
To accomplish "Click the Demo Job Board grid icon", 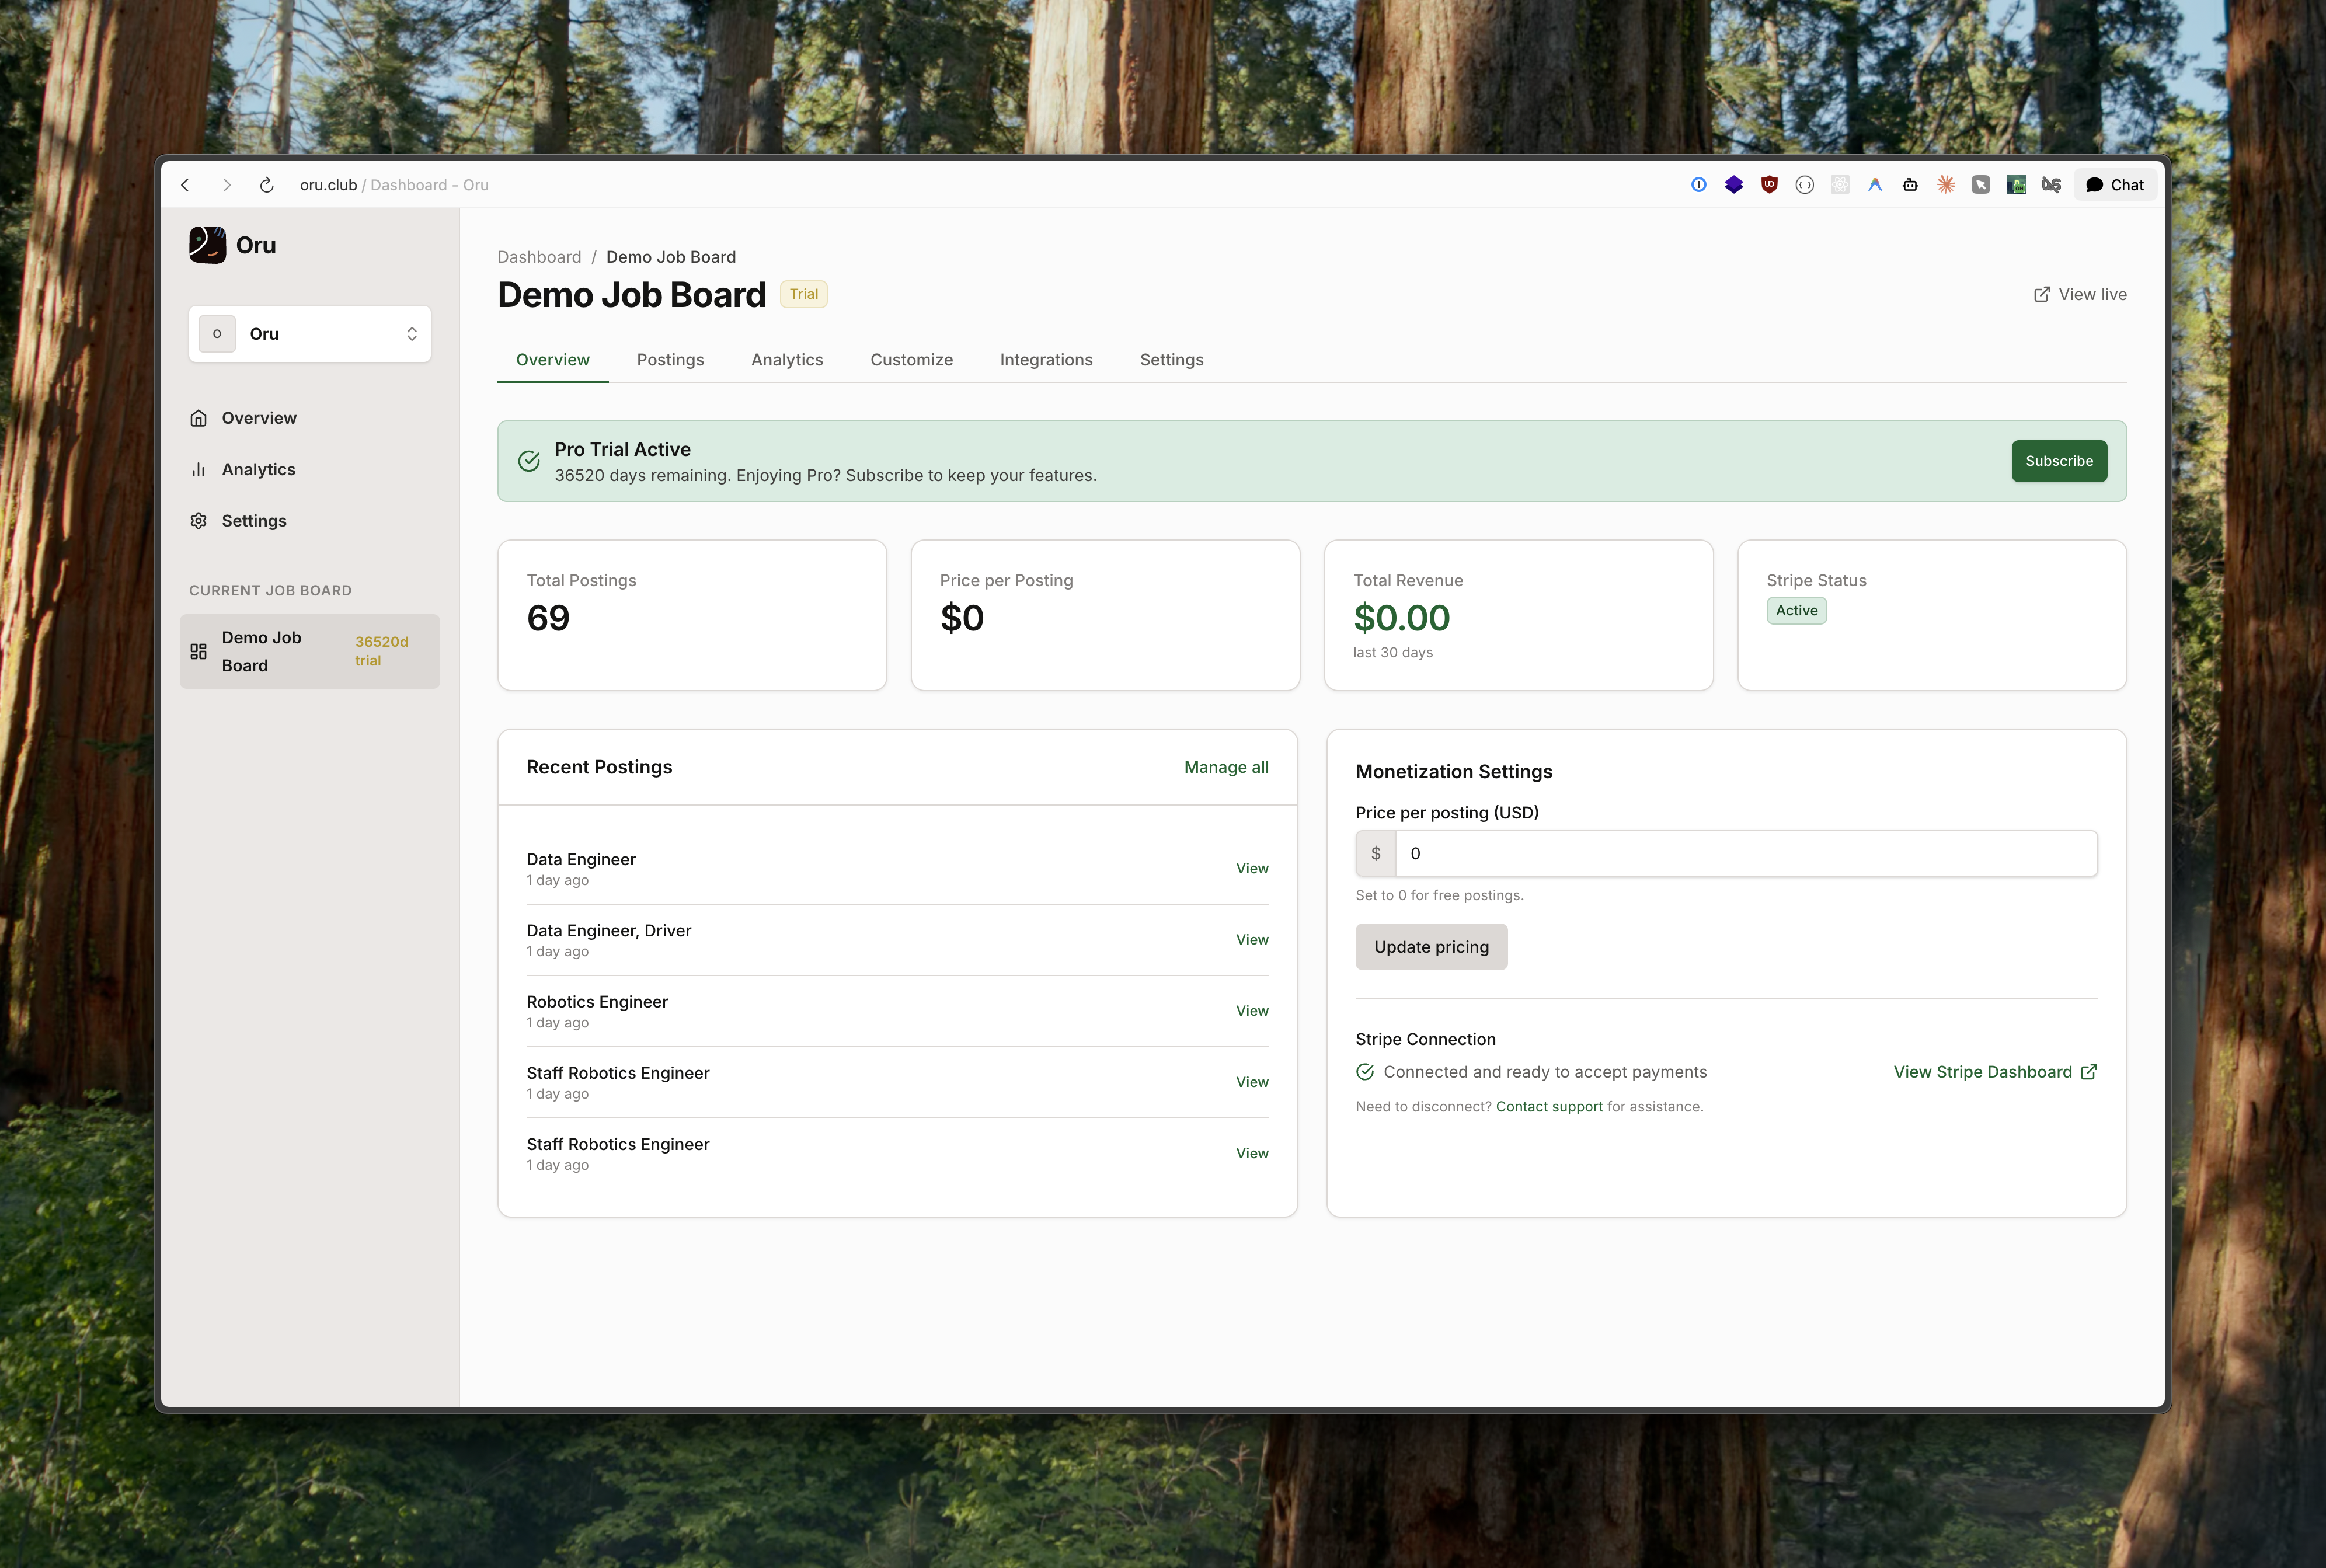I will click(x=198, y=651).
